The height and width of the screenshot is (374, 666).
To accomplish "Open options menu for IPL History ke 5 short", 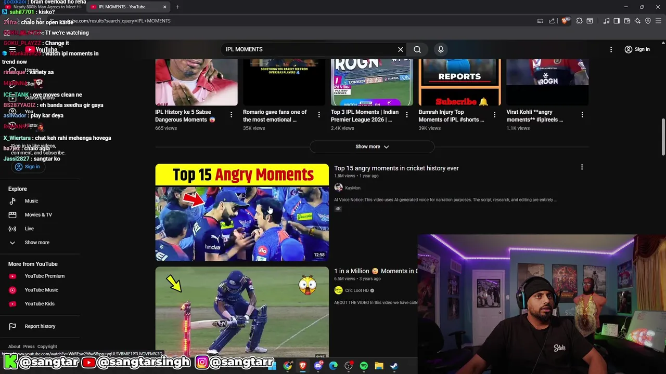I will pos(231,115).
